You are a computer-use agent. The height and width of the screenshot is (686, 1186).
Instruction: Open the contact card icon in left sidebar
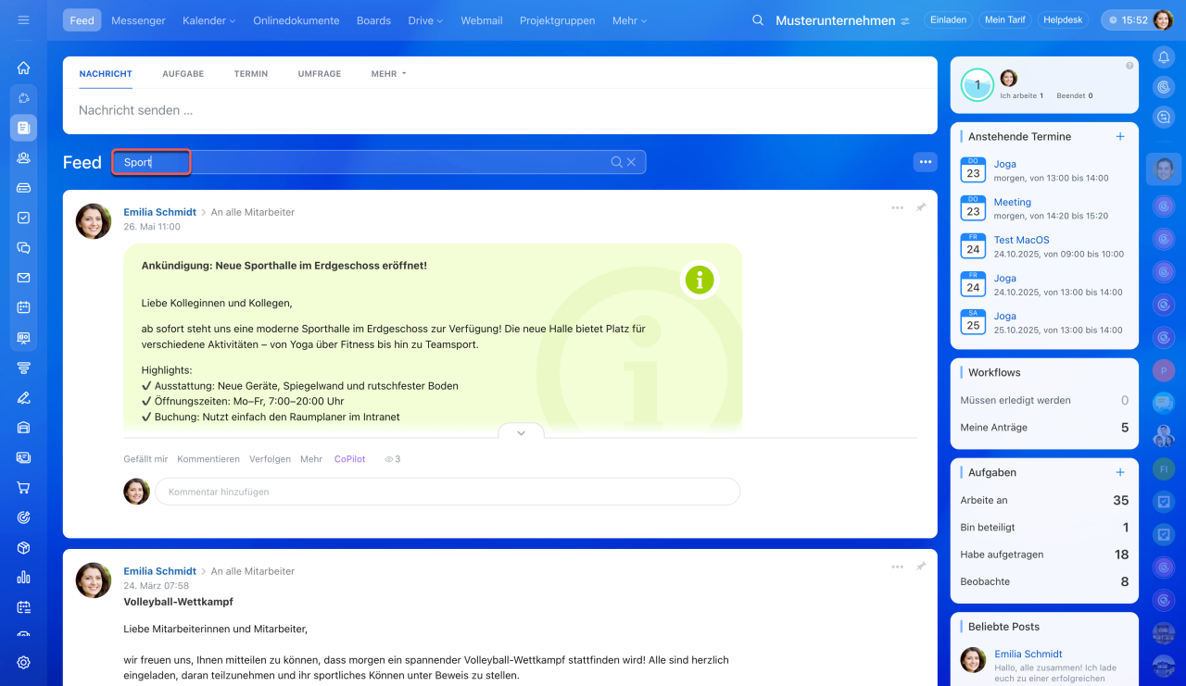click(x=23, y=457)
